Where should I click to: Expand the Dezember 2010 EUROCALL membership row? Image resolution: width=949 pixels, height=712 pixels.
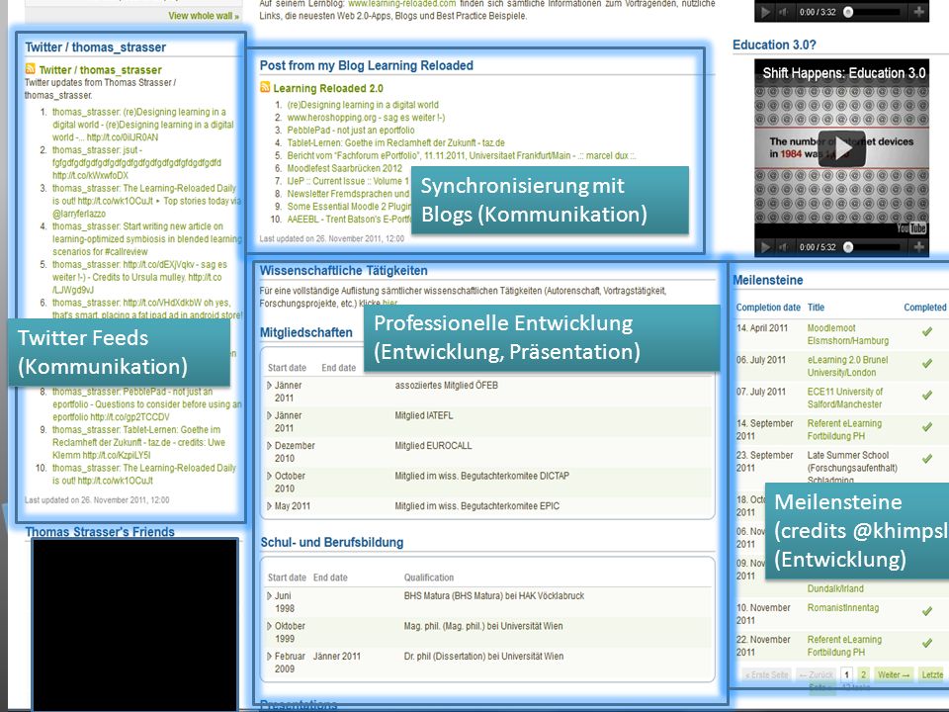click(x=269, y=446)
